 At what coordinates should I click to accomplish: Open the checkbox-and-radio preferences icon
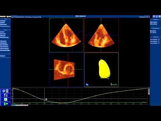coord(5,95)
